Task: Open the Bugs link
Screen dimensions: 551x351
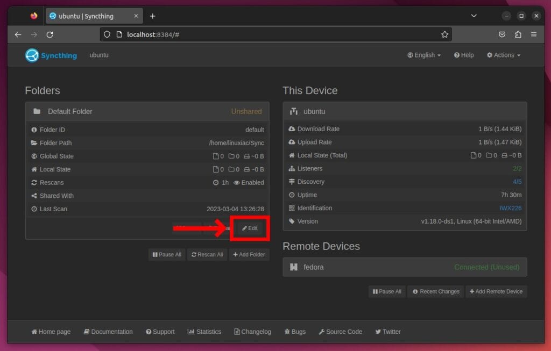Action: point(295,332)
